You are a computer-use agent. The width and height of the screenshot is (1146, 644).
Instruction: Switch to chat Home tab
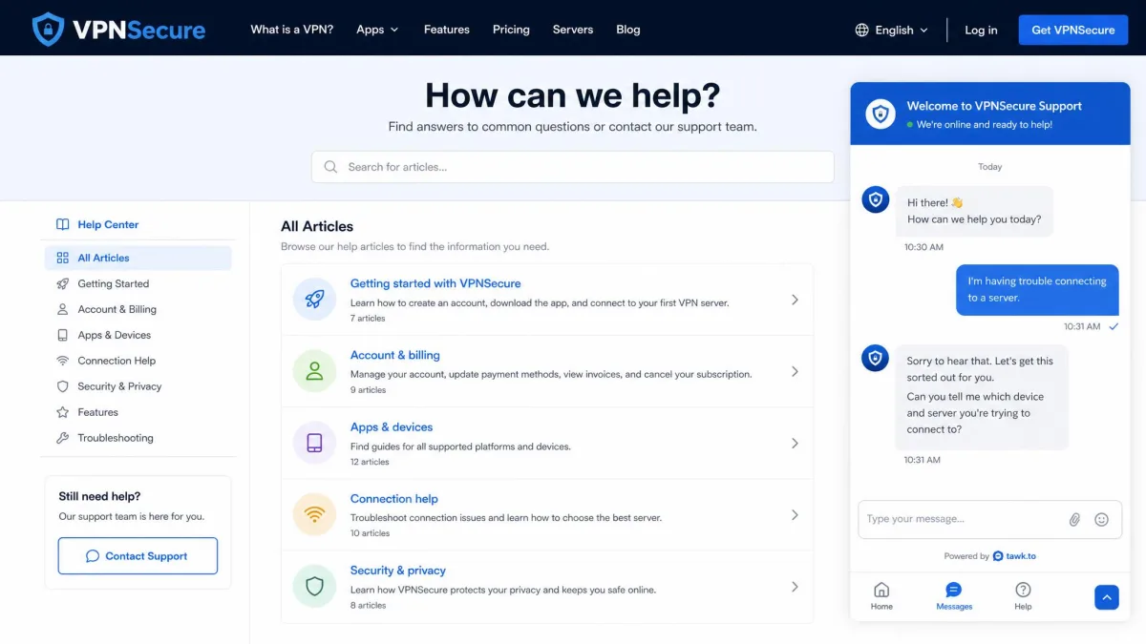881,596
